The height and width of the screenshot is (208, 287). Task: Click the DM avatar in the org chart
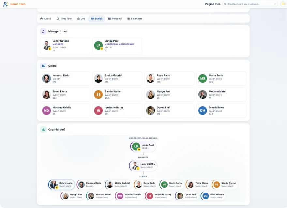[x=205, y=196]
